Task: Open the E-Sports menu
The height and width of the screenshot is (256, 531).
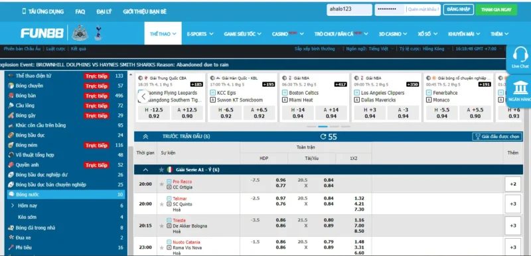Action: pyautogui.click(x=200, y=34)
